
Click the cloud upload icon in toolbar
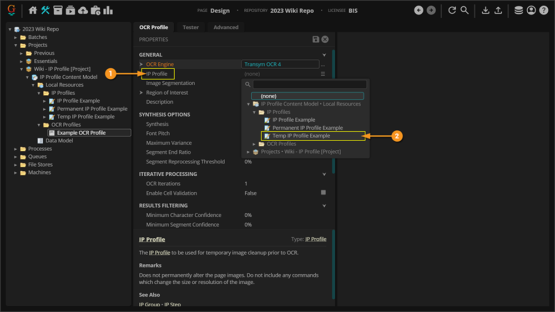pos(83,10)
